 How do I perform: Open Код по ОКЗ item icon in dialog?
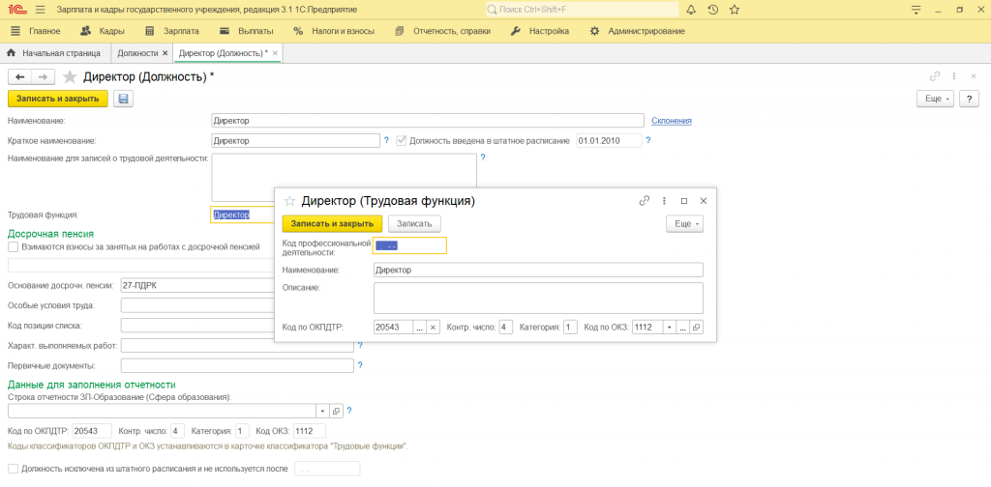(696, 328)
